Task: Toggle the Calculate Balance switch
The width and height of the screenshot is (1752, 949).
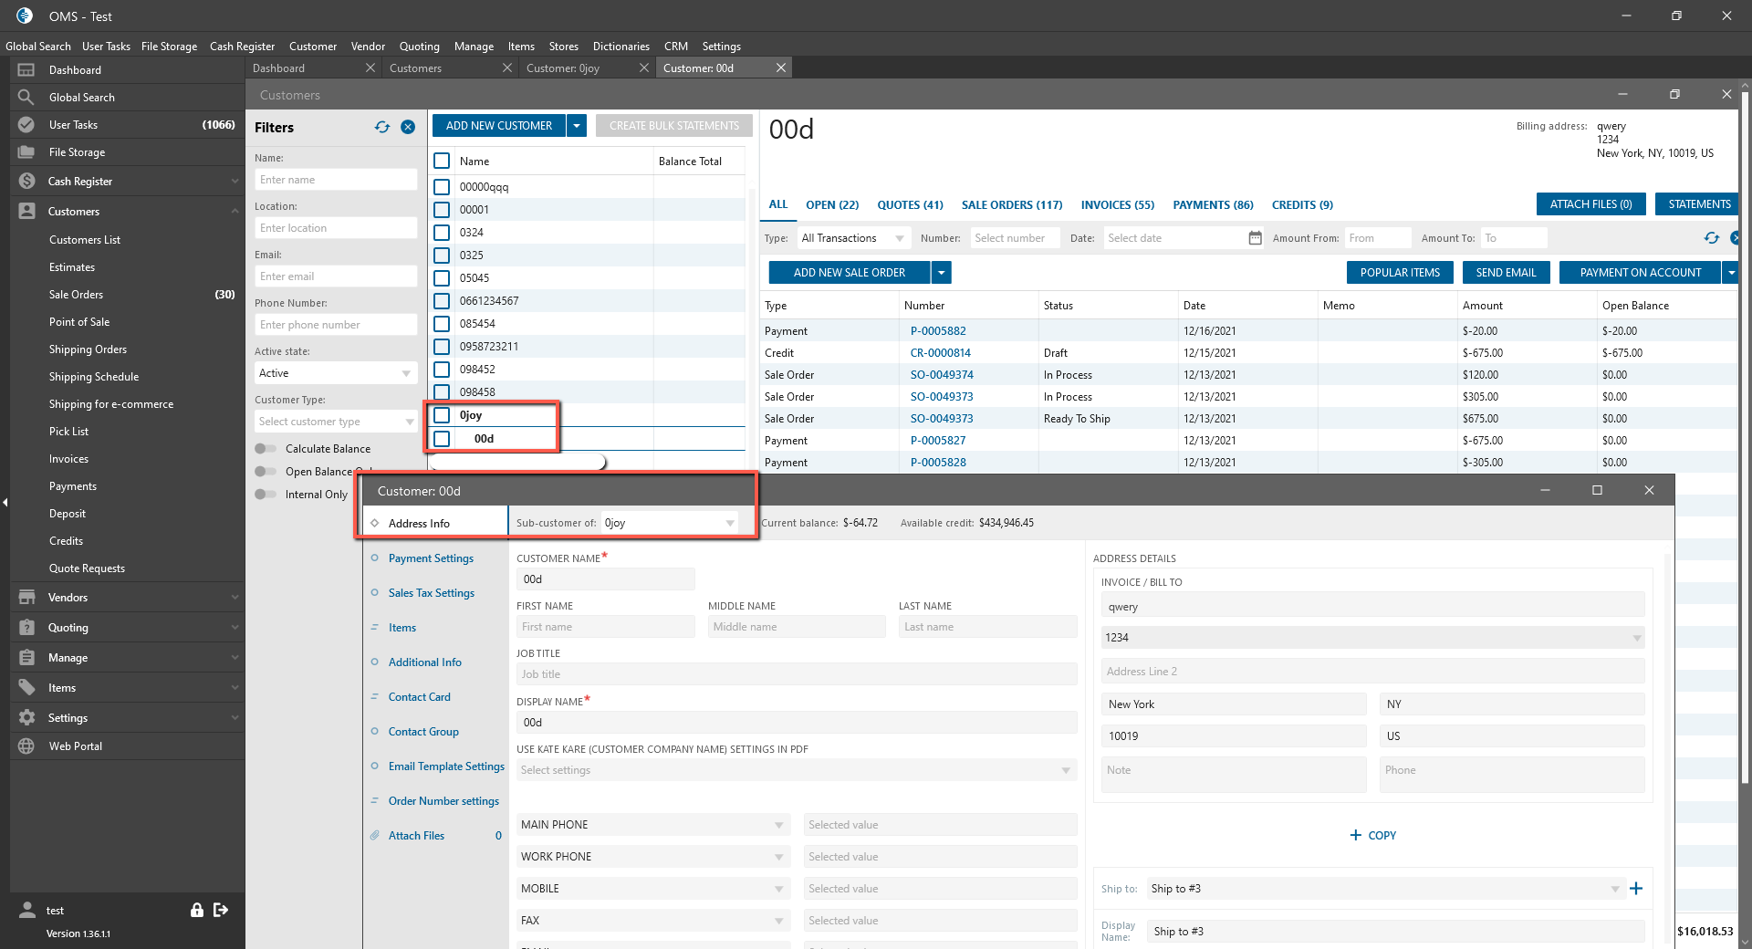Action: (266, 449)
